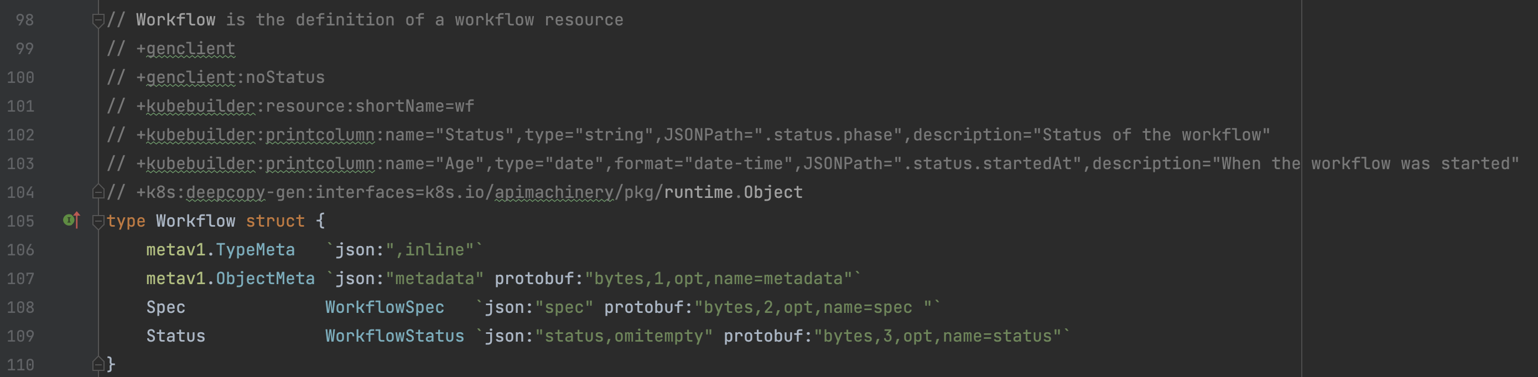Click TypeMeta in the metav1.TypeMeta field
Image resolution: width=1538 pixels, height=377 pixels.
click(255, 250)
